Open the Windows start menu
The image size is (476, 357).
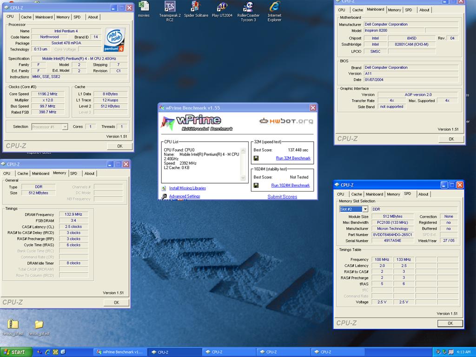coord(16,352)
